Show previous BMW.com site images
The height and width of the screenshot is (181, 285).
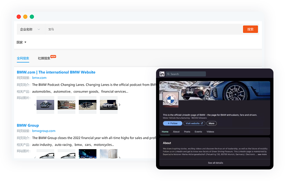(x=35, y=105)
